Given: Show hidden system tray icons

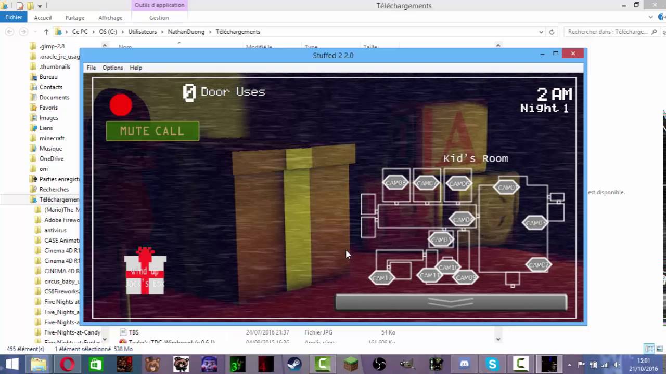Looking at the screenshot, I should click(570, 364).
